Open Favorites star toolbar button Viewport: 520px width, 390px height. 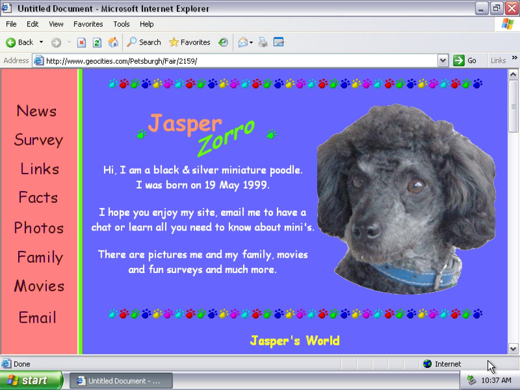click(189, 42)
